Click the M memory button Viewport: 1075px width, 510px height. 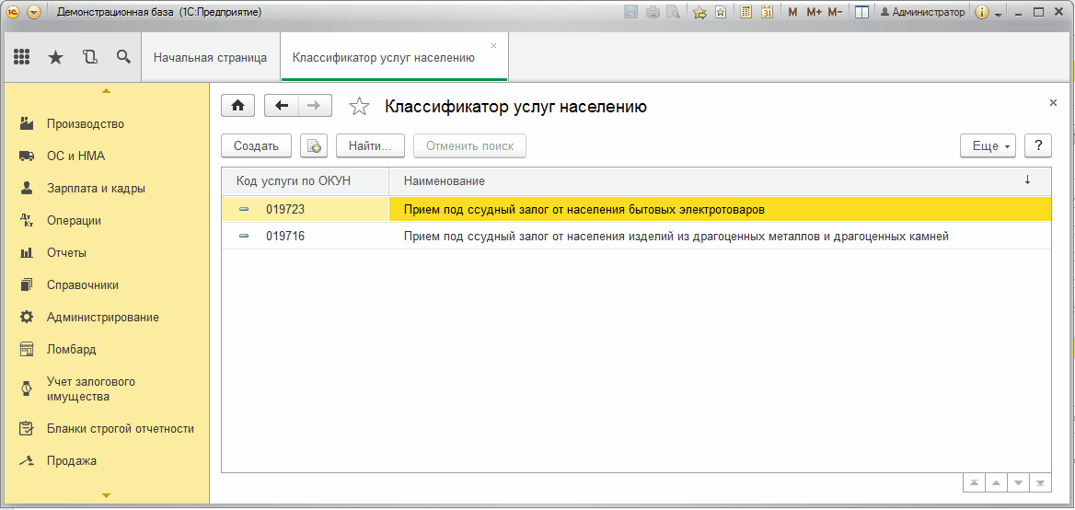coord(792,12)
